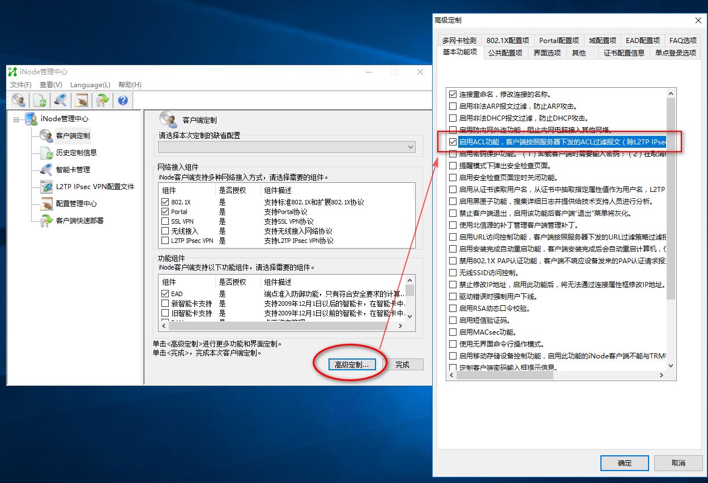Click the 配置管理中心 tree item icon
This screenshot has height=483, width=708.
point(46,204)
